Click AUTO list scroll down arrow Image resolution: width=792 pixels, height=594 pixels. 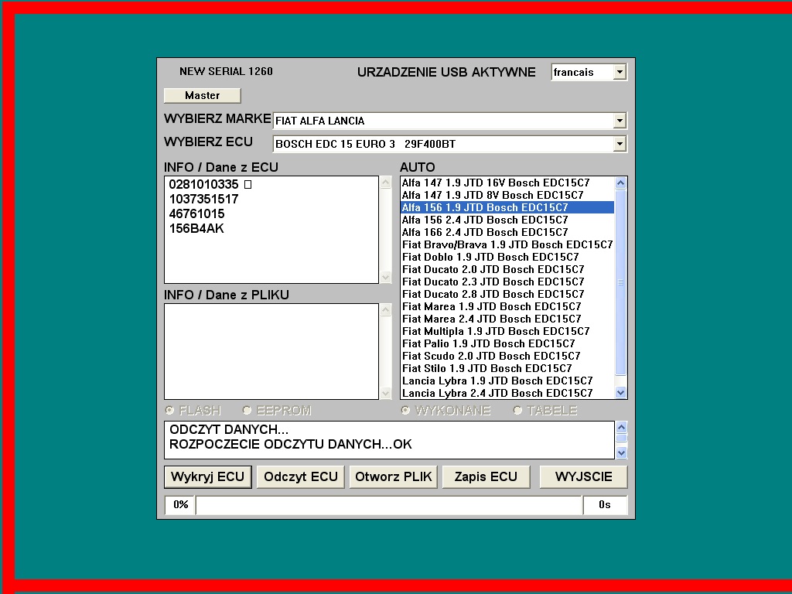click(621, 392)
